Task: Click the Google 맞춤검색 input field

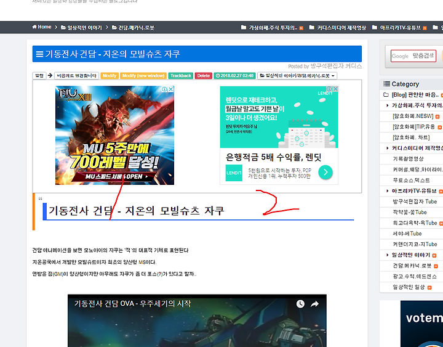Action: point(413,55)
